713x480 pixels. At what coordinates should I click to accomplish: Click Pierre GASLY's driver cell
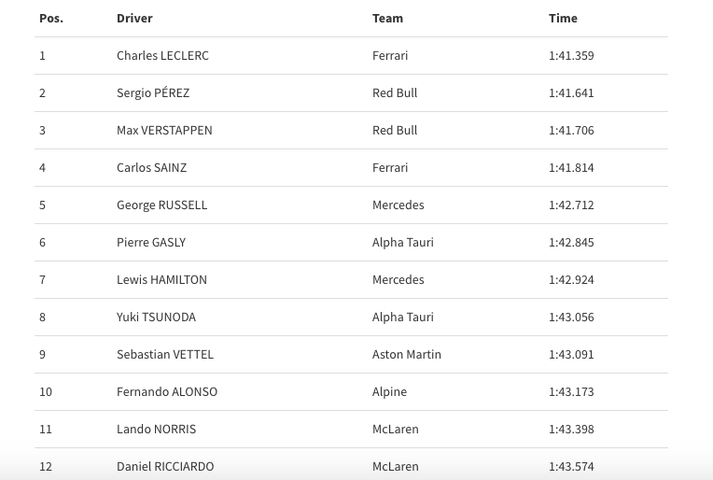(151, 242)
